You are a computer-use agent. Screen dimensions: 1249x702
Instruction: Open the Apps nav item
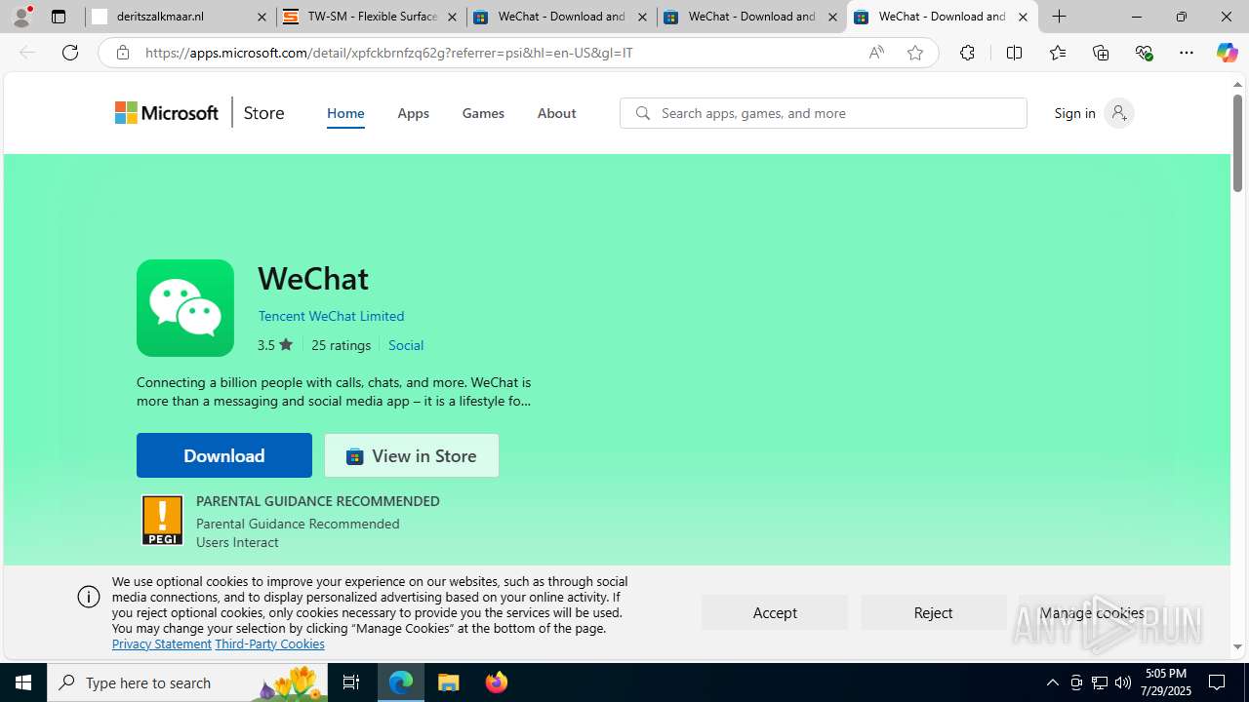[x=413, y=113]
